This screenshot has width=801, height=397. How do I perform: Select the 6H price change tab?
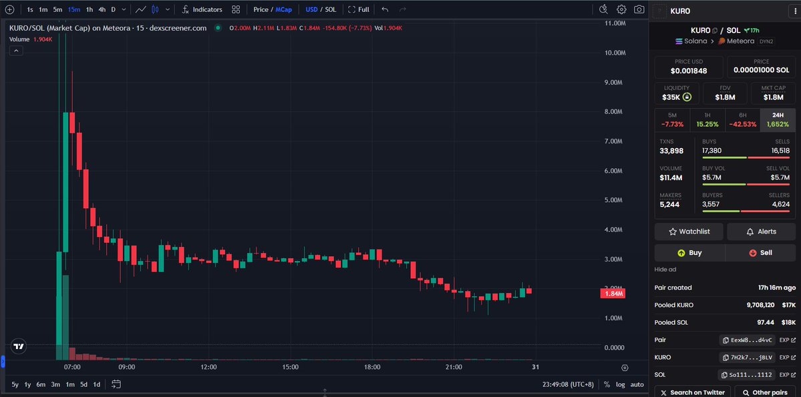pos(743,119)
